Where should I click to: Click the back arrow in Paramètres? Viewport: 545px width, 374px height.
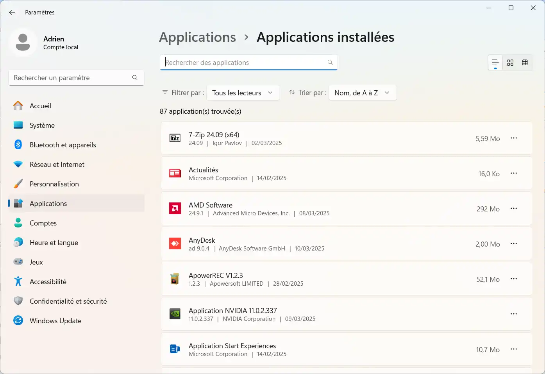pos(12,13)
